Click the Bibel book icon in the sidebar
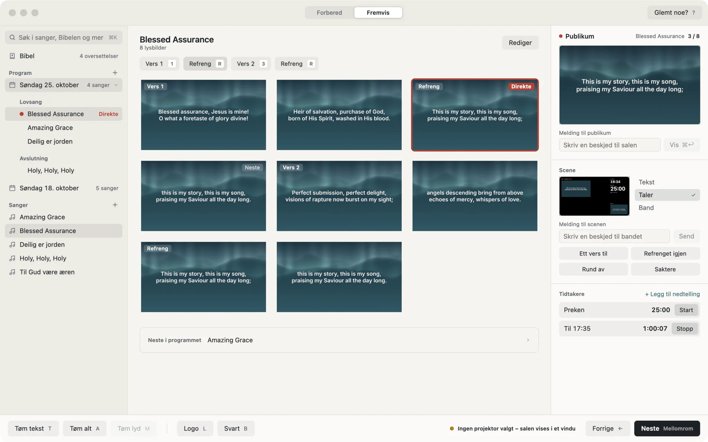 click(12, 56)
